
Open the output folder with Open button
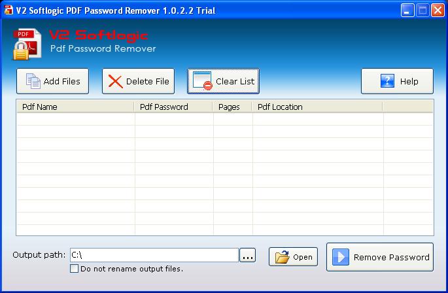(293, 256)
